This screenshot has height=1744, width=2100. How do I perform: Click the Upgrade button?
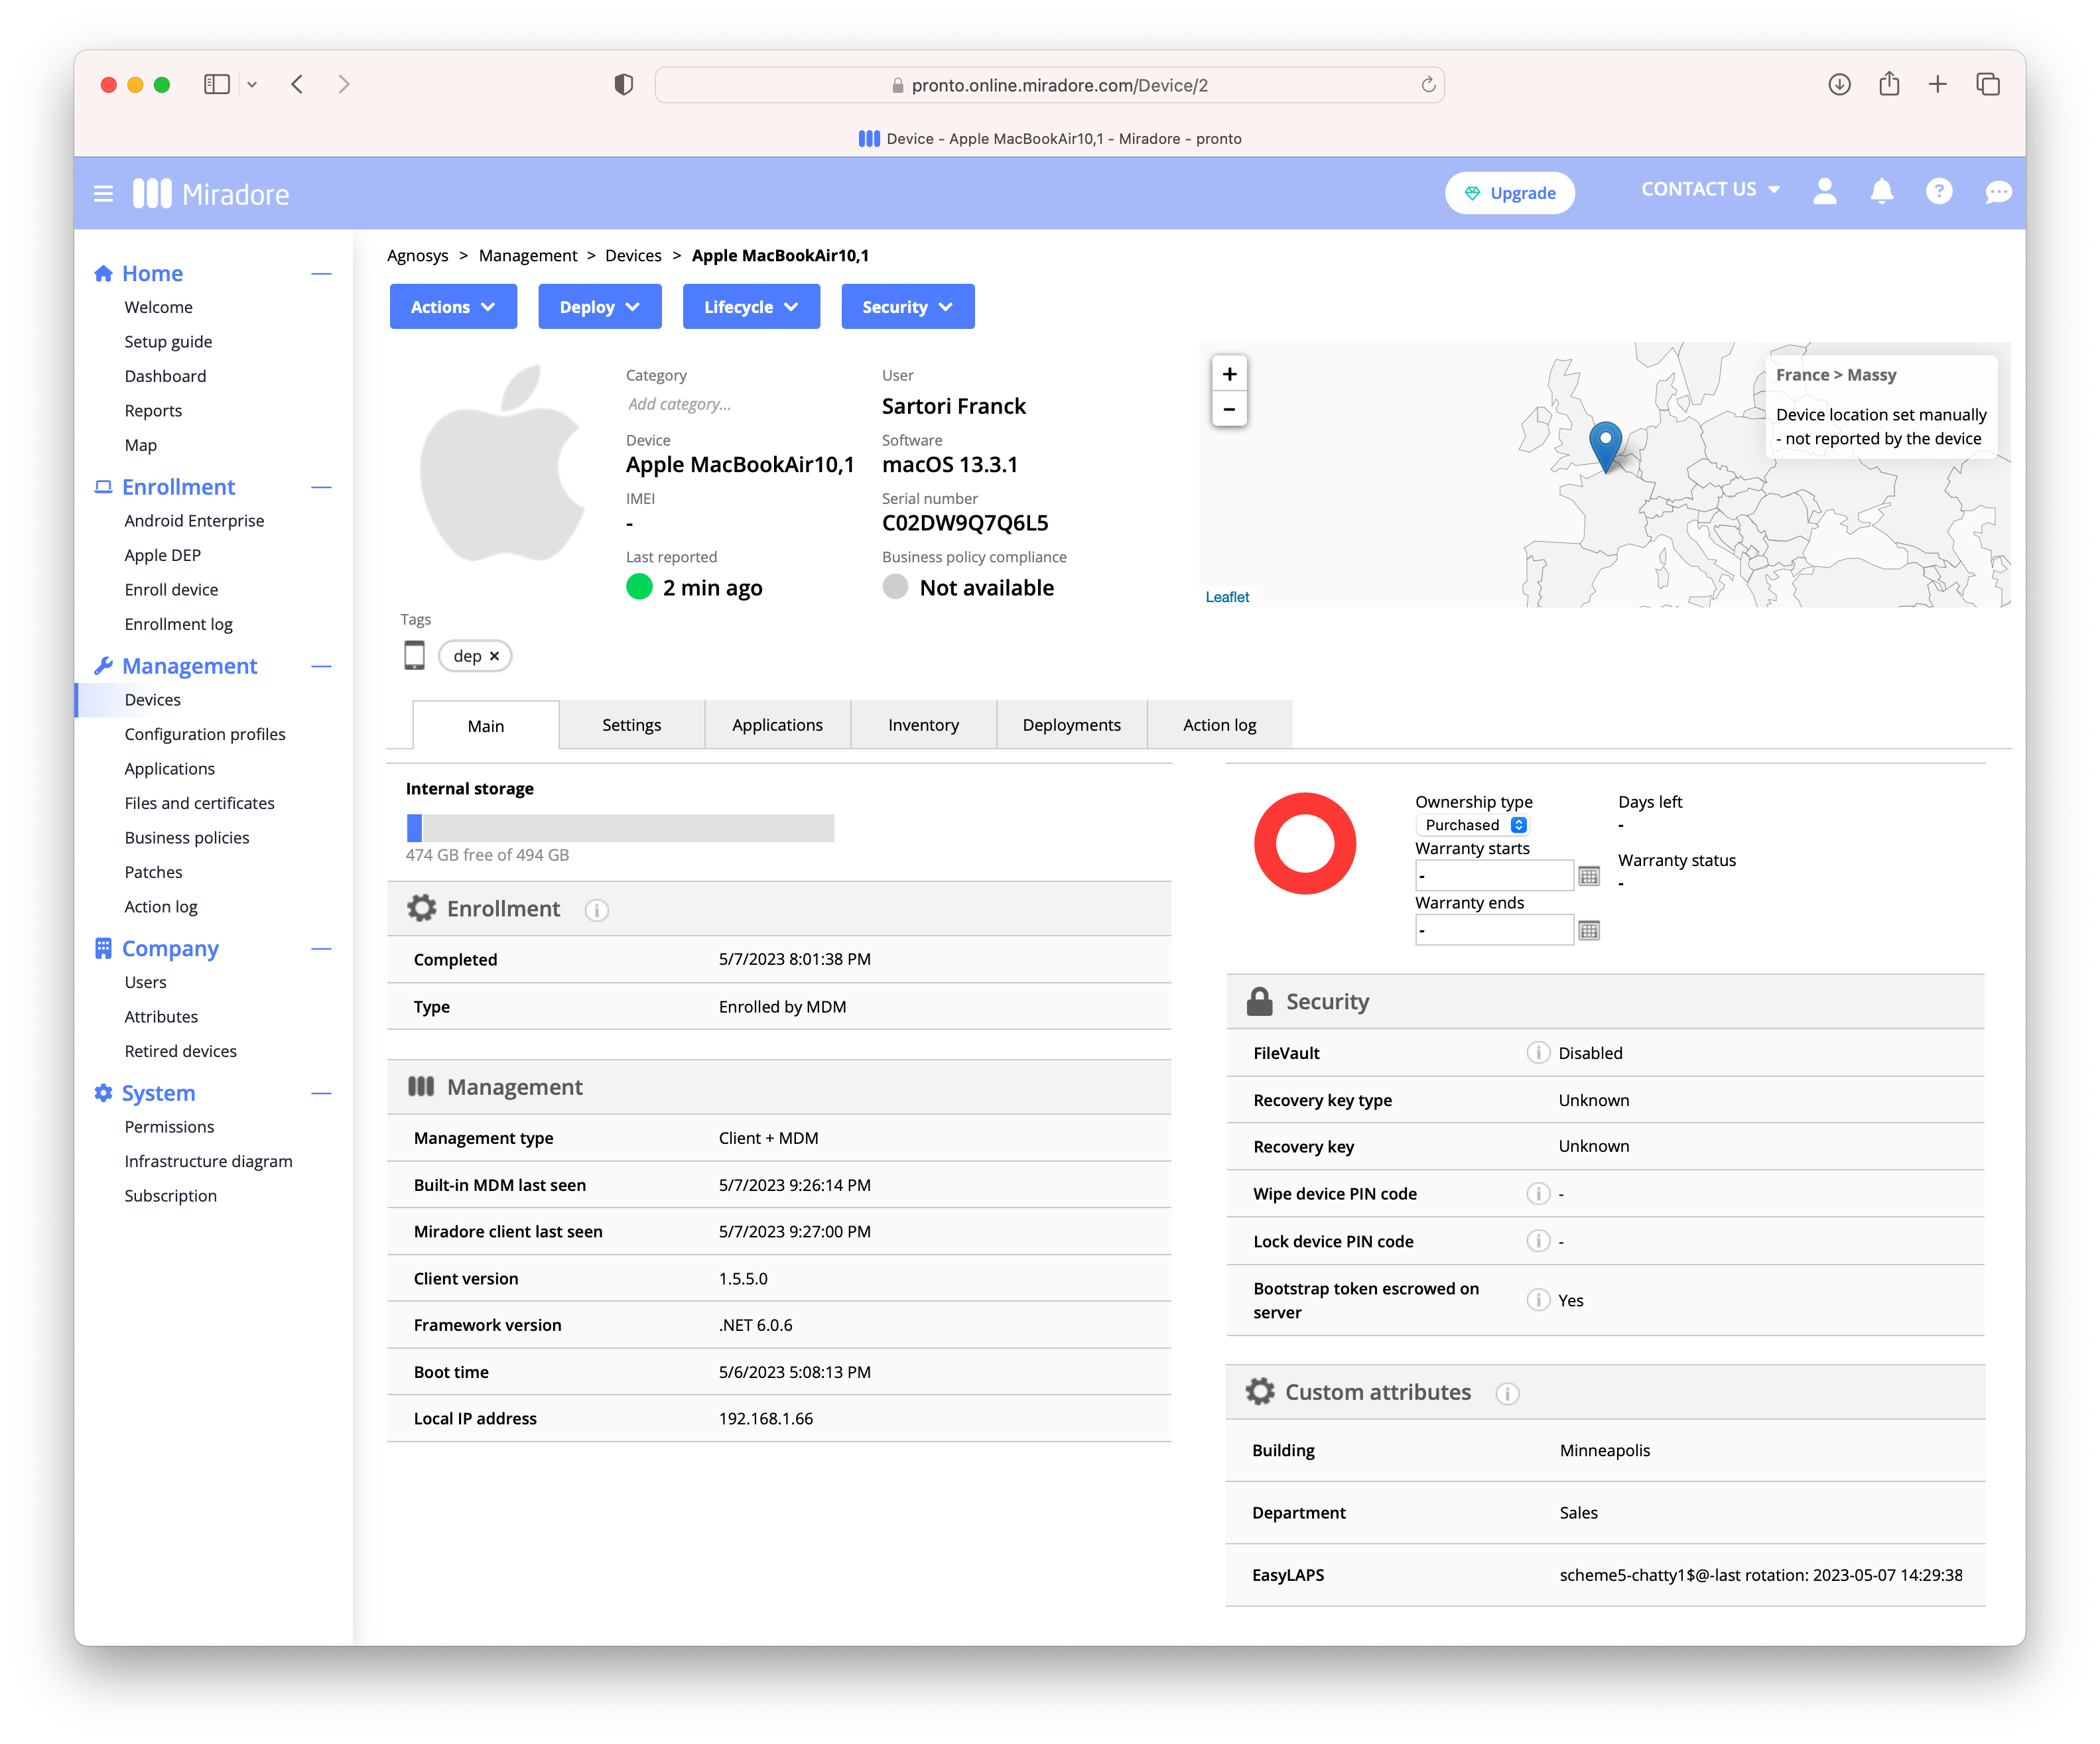pos(1510,192)
